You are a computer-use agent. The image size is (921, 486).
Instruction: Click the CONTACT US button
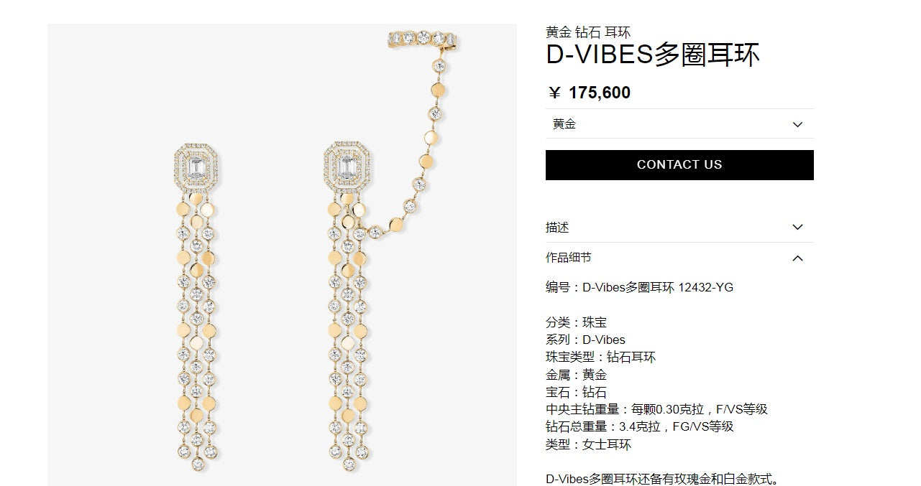[679, 164]
